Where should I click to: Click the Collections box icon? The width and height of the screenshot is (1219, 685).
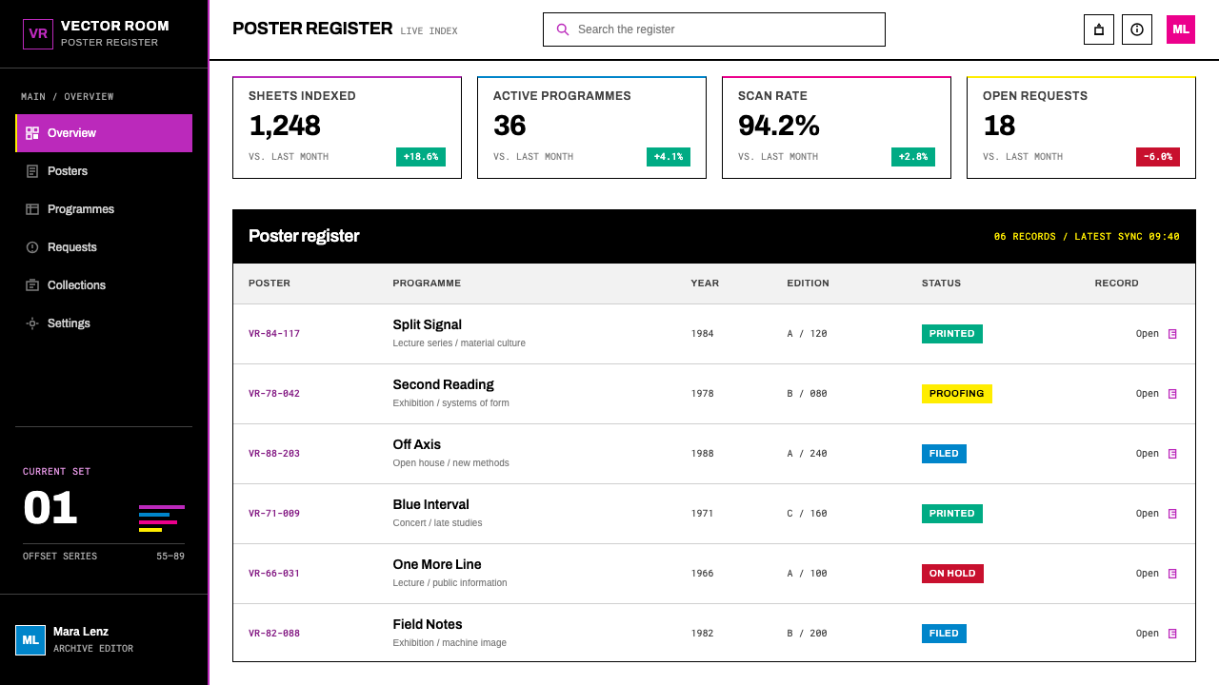pyautogui.click(x=32, y=285)
